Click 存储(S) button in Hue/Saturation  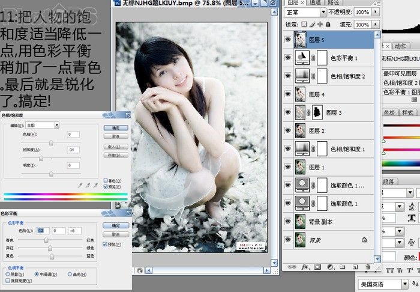(x=116, y=155)
